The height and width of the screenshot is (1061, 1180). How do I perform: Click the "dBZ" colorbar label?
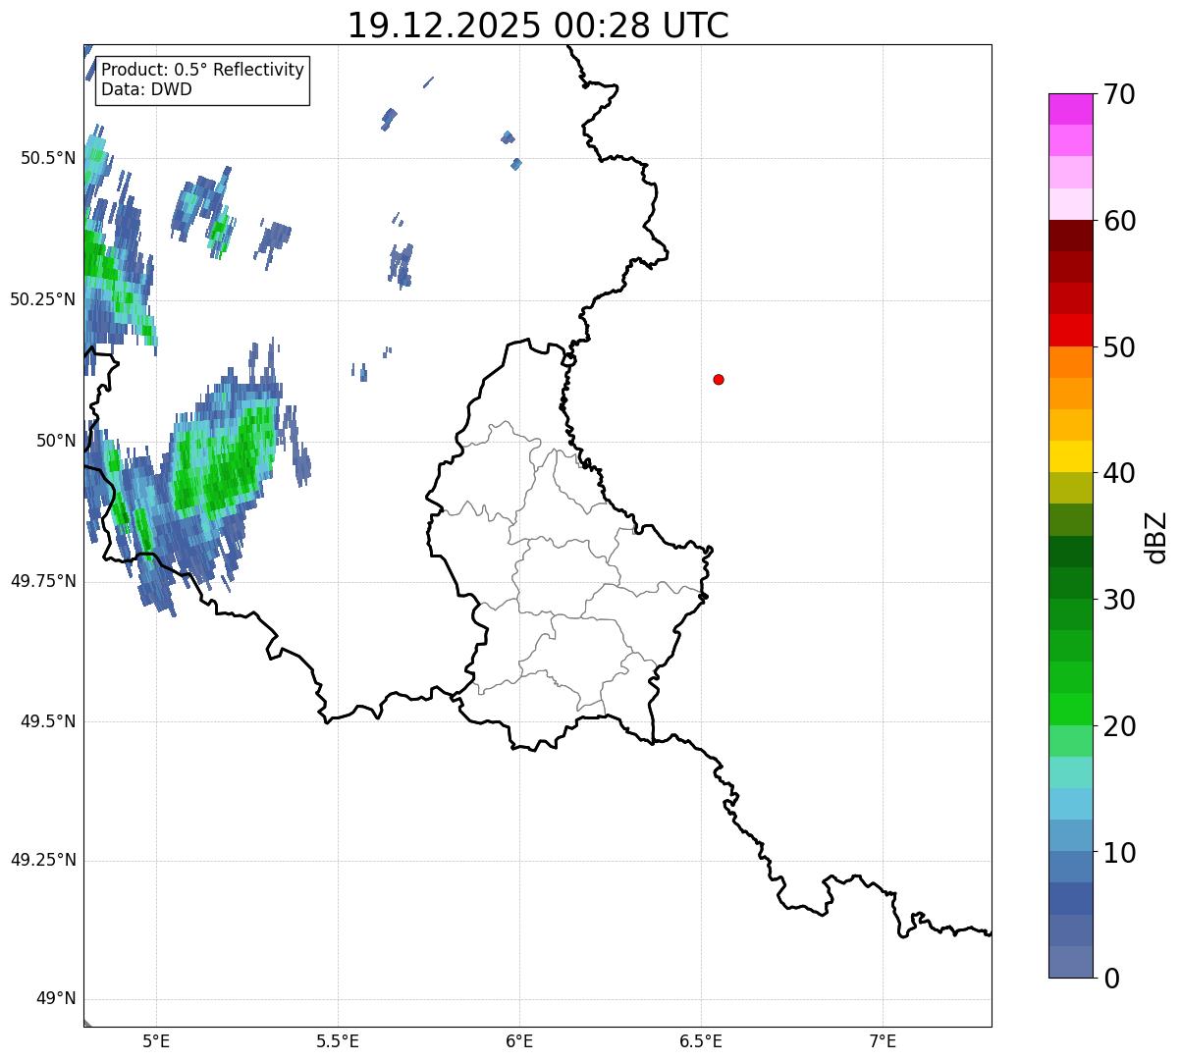[x=1156, y=537]
